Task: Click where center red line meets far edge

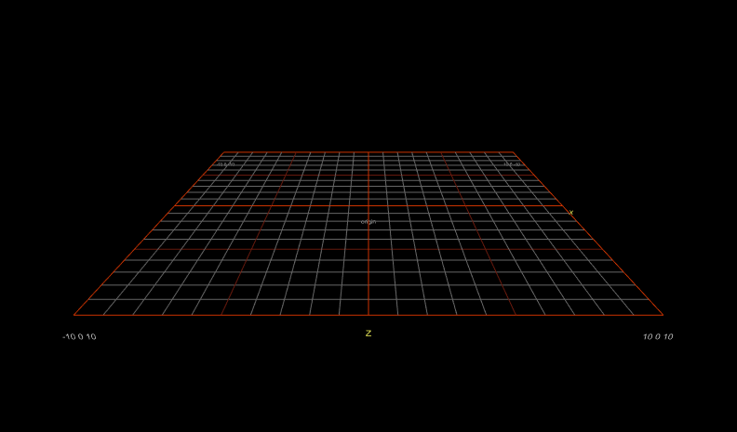Action: [368, 152]
